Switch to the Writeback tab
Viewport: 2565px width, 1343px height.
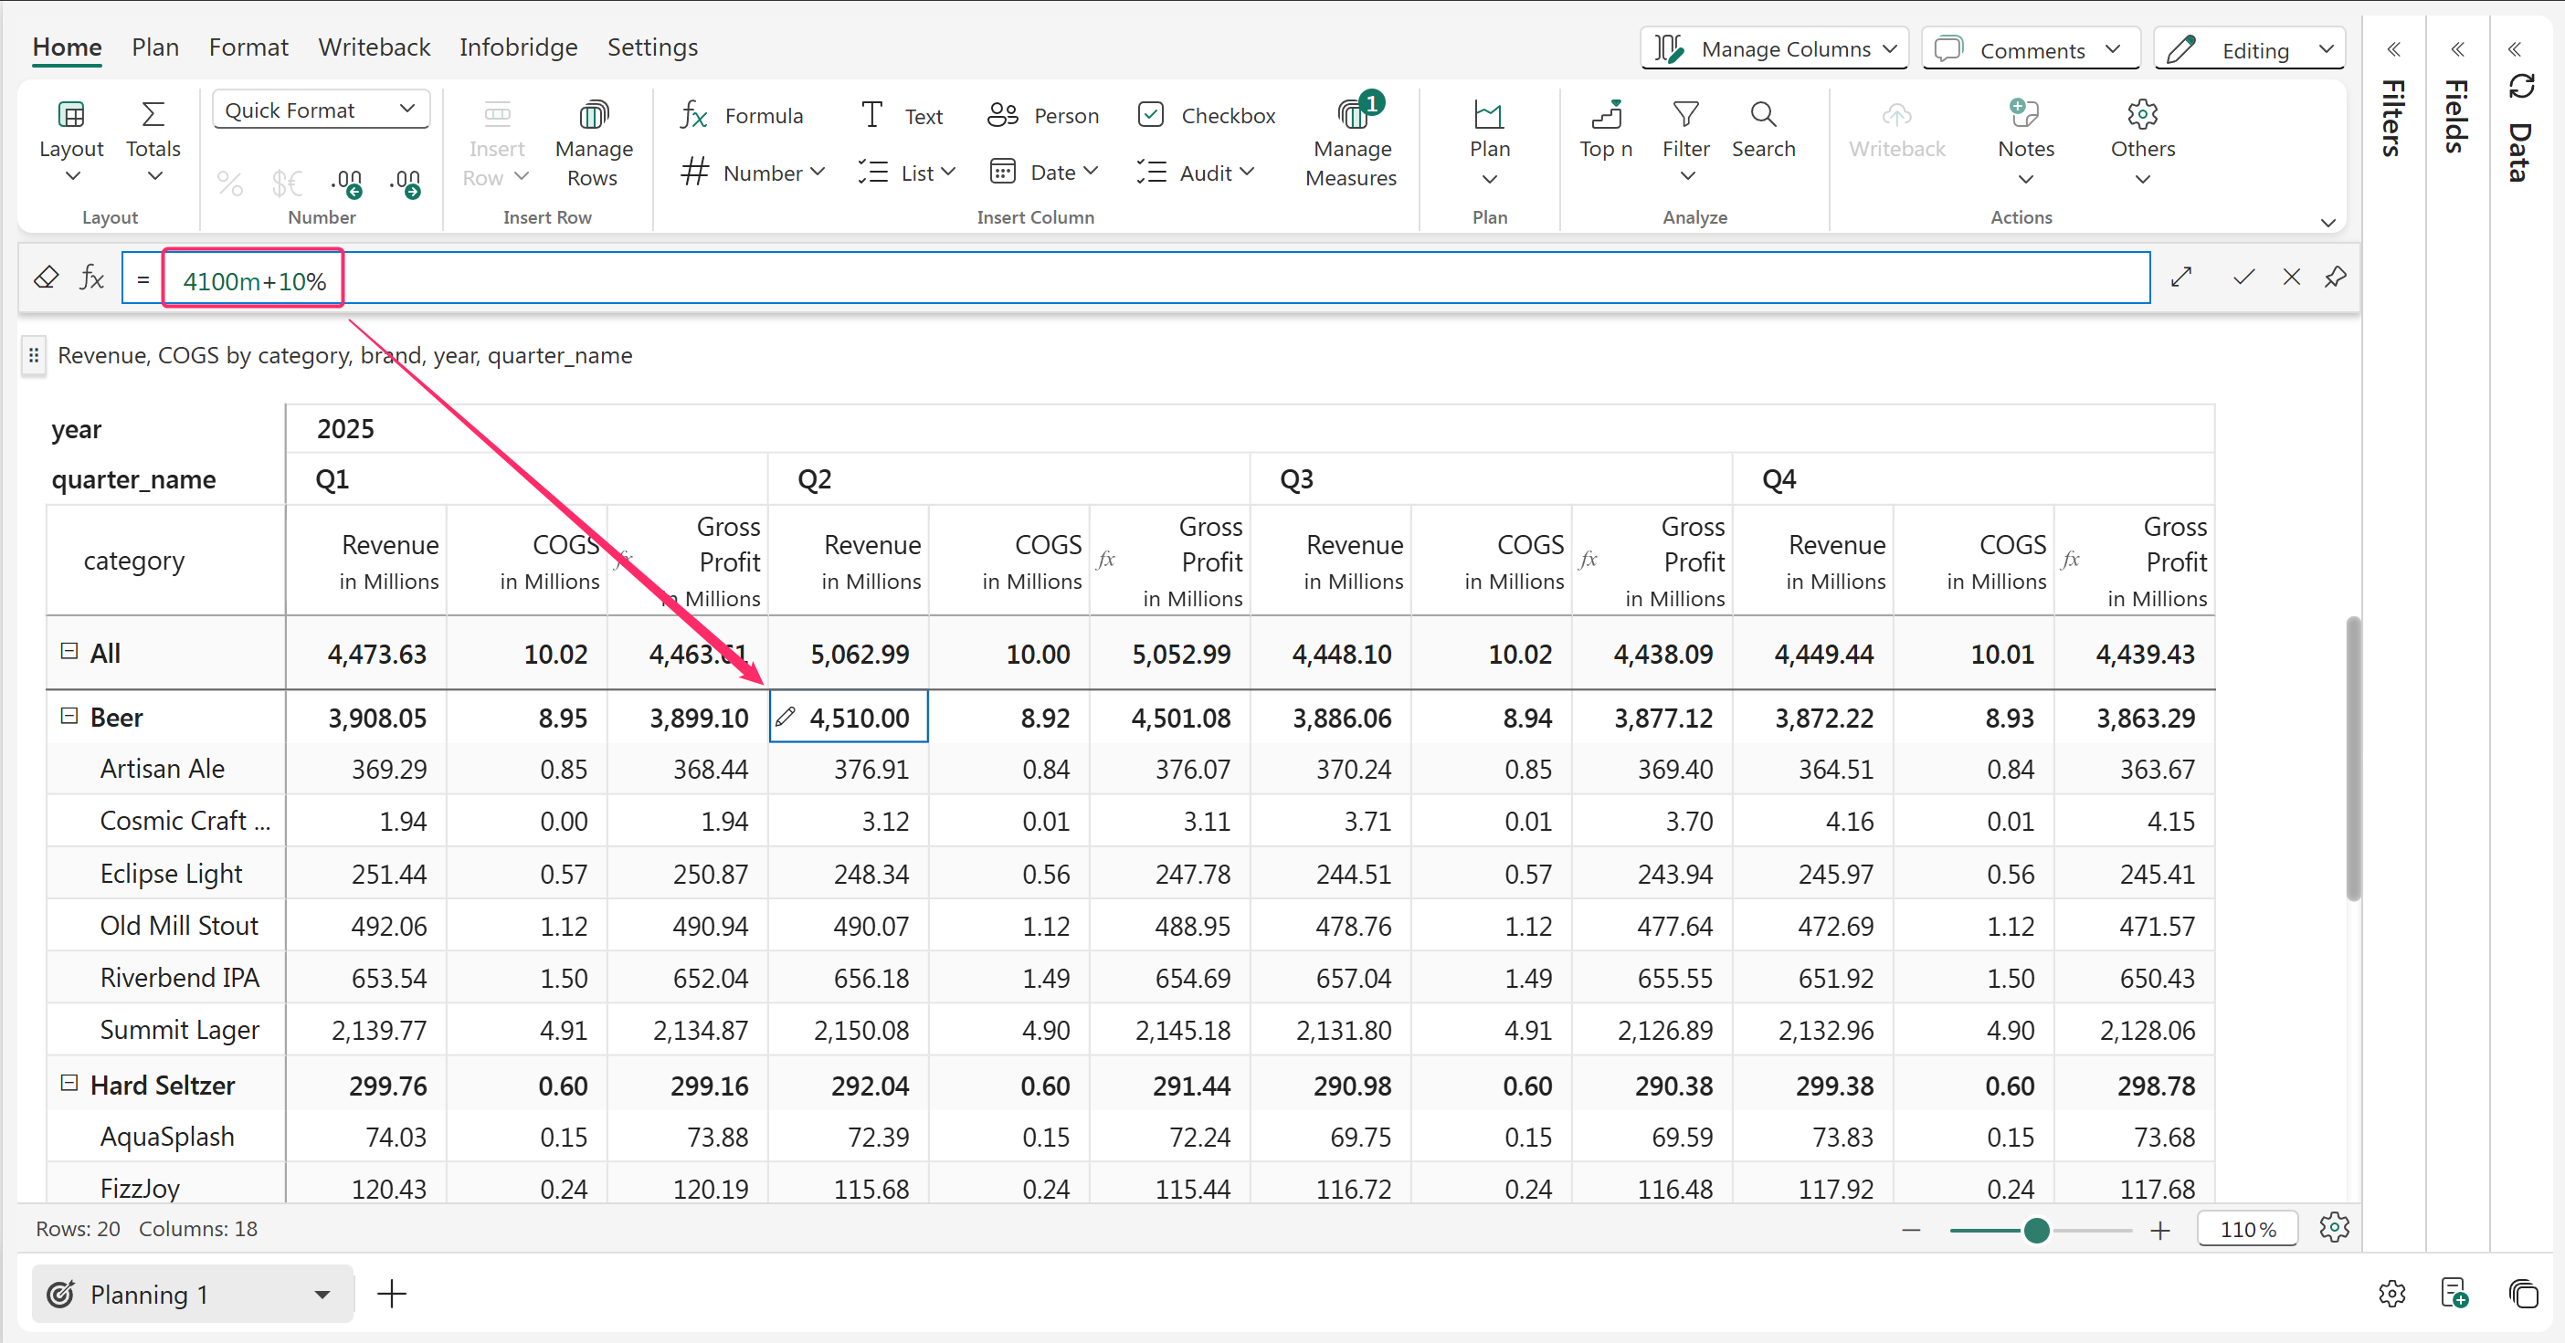coord(374,47)
